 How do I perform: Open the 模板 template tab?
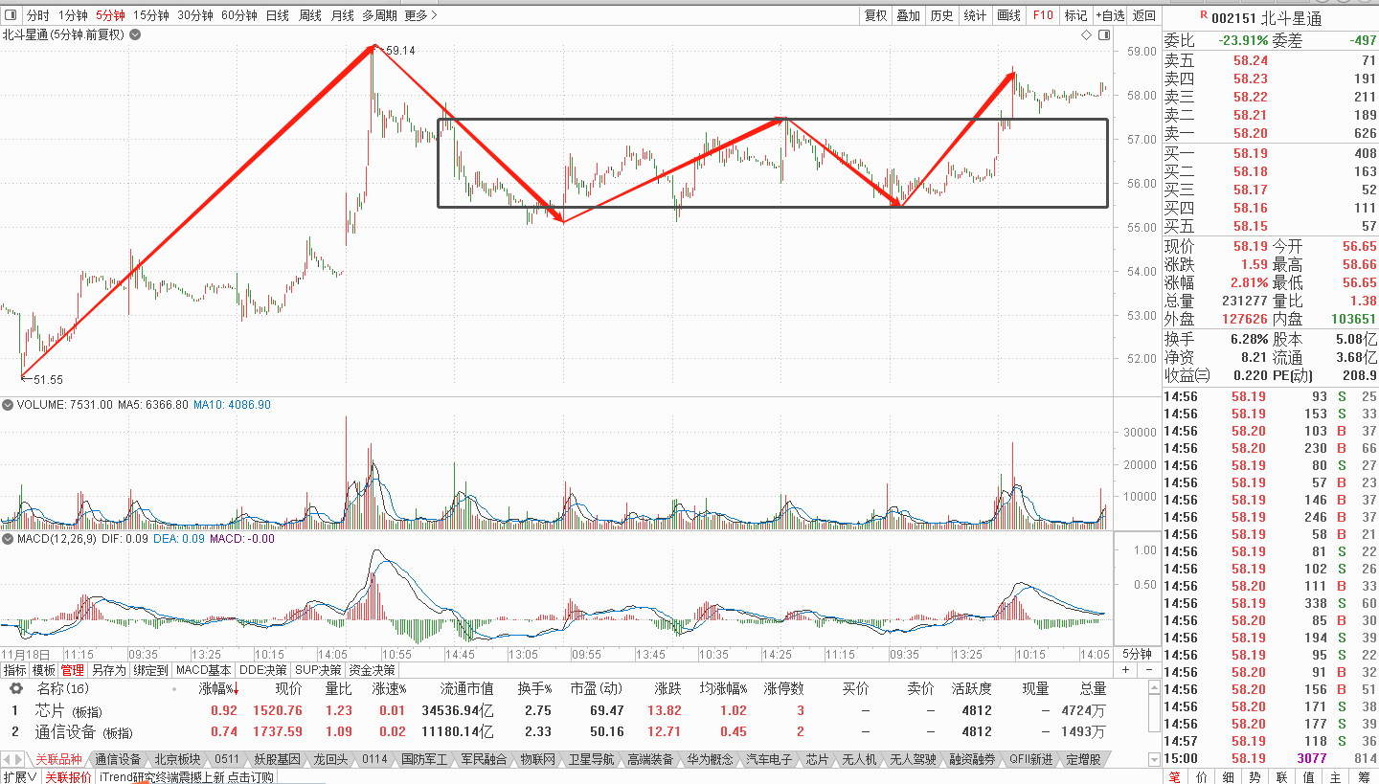click(x=44, y=670)
